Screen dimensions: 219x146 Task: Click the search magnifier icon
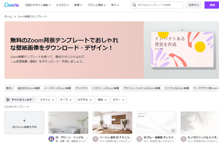(134, 5)
